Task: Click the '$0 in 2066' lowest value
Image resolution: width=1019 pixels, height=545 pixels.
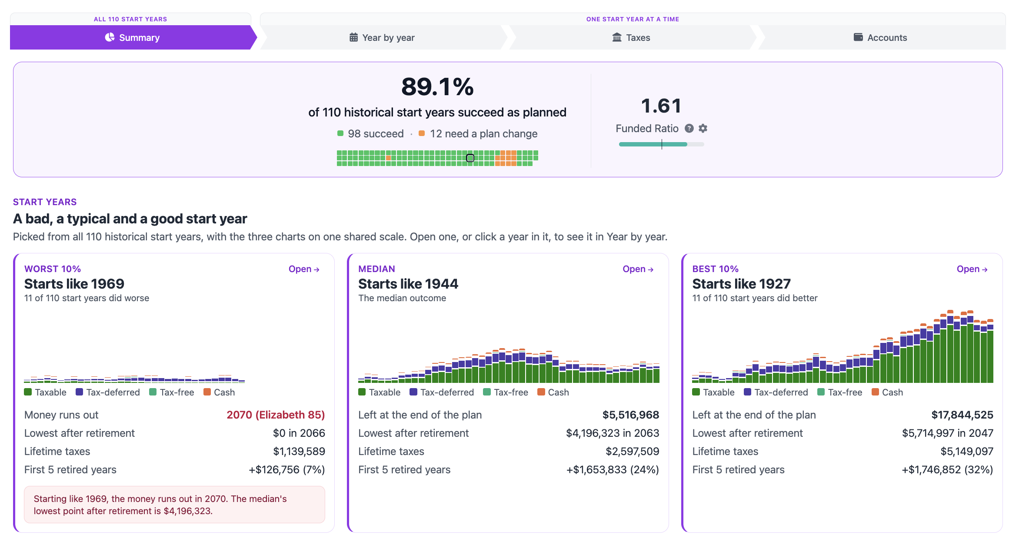Action: (299, 433)
